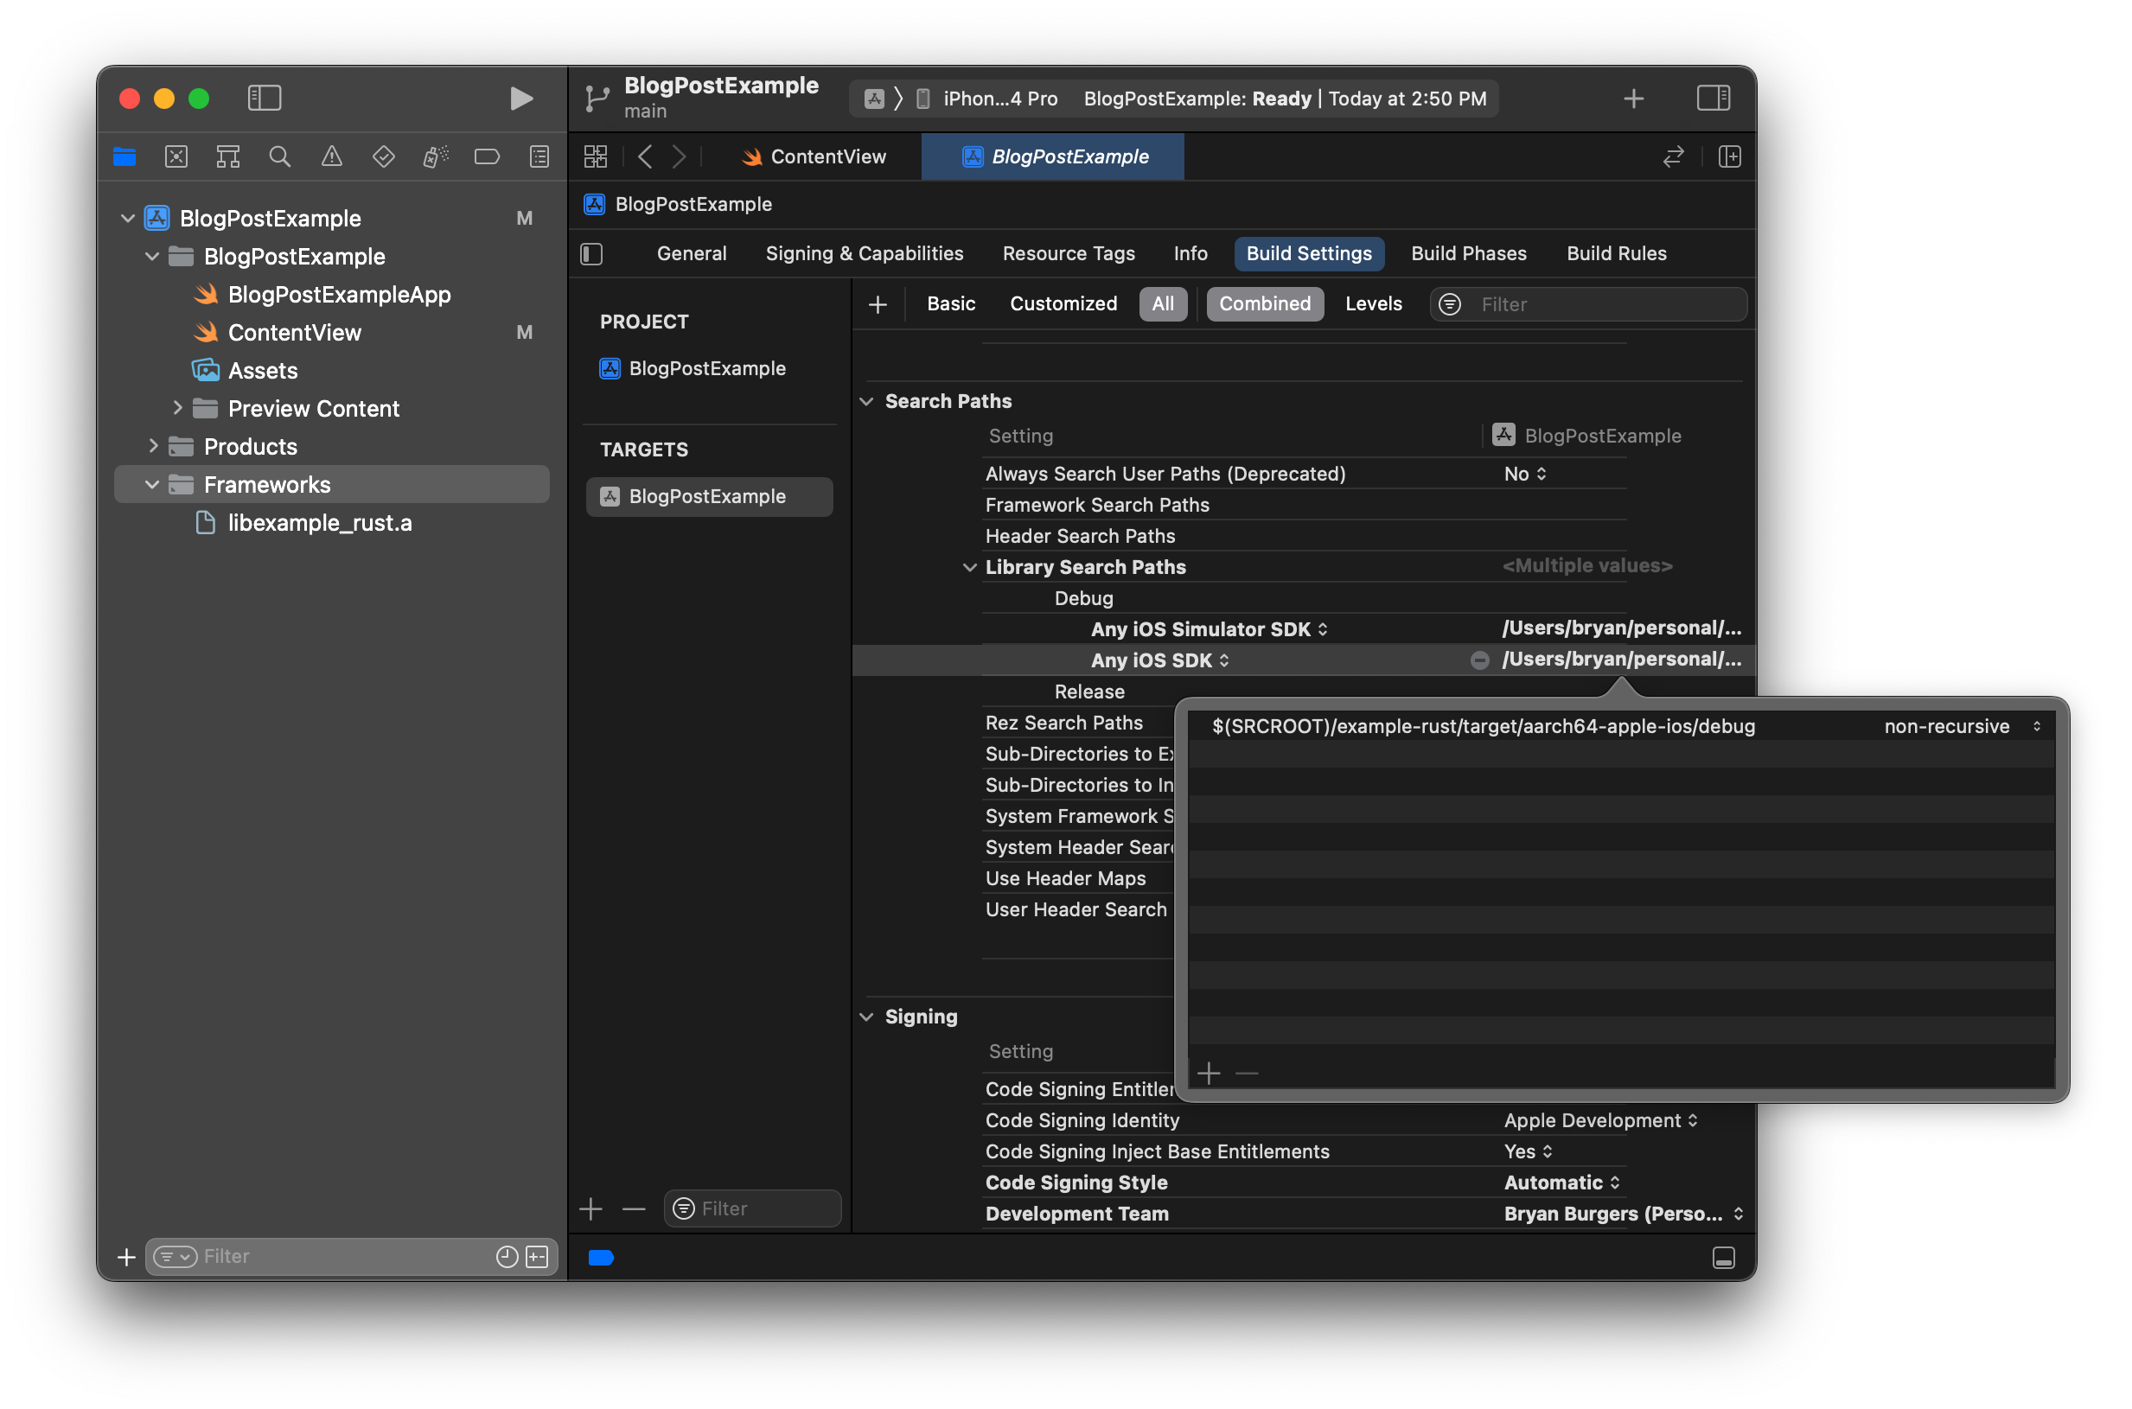Open the non-recursive dropdown in popover
2132x1409 pixels.
[x=1963, y=726]
